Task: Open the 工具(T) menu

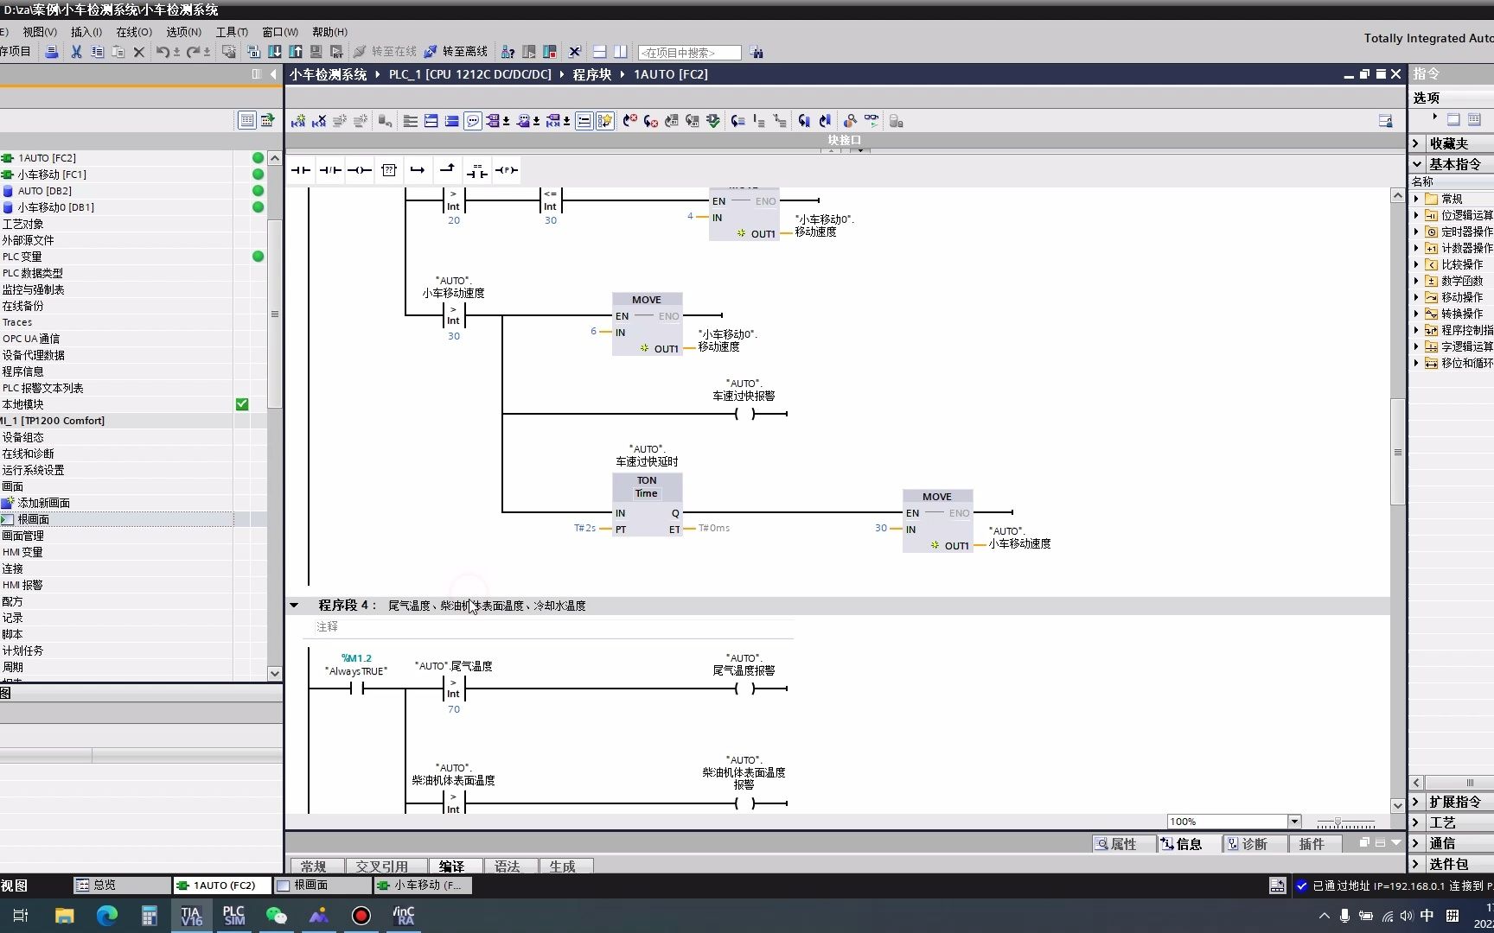Action: click(232, 32)
